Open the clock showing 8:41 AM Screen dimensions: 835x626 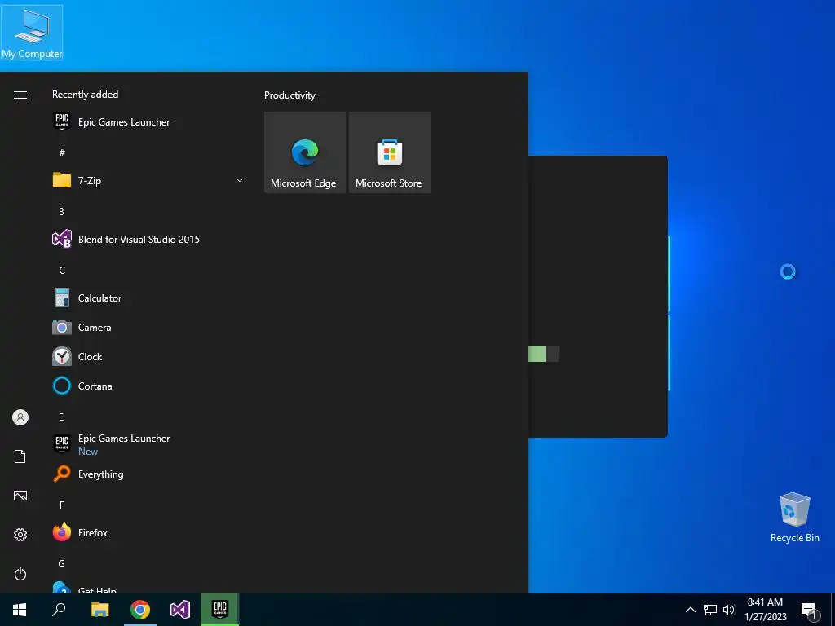(765, 610)
